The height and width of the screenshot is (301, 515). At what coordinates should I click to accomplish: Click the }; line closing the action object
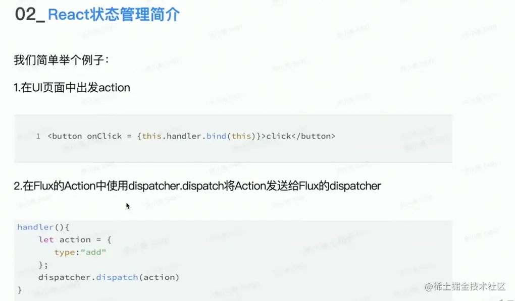coord(43,265)
